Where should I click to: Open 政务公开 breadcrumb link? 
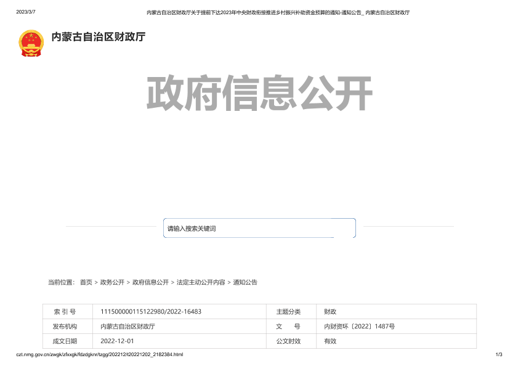[x=112, y=282]
